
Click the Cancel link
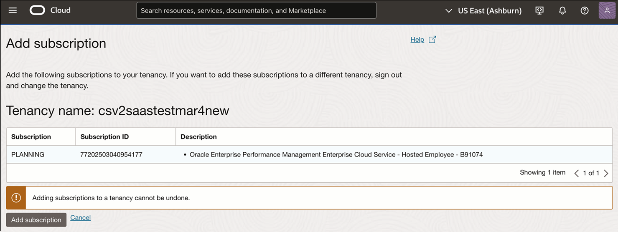tap(80, 217)
